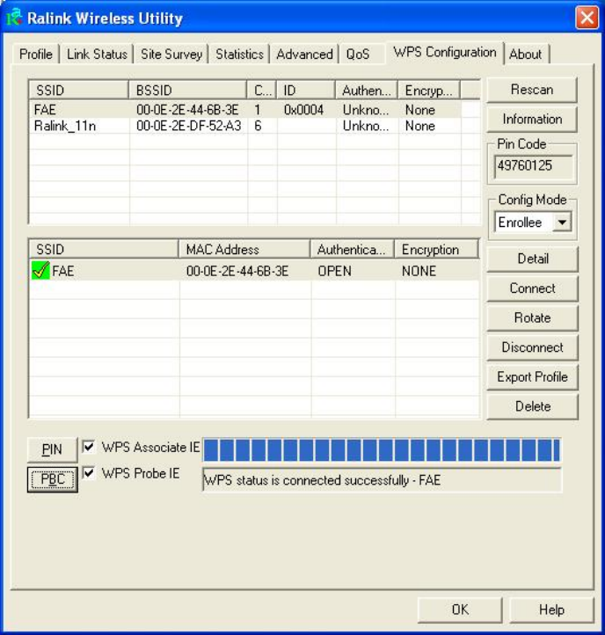The height and width of the screenshot is (635, 605).
Task: Select the FAE row in AP list
Action: 245,110
